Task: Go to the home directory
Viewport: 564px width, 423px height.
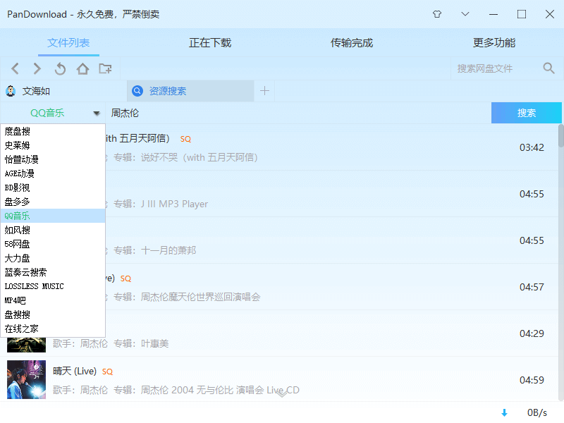Action: point(82,68)
